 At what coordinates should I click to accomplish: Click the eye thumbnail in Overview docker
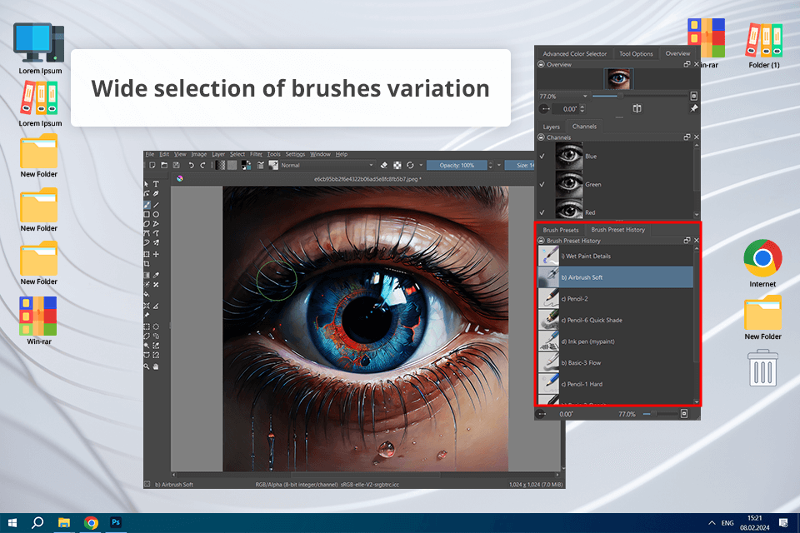tap(618, 79)
